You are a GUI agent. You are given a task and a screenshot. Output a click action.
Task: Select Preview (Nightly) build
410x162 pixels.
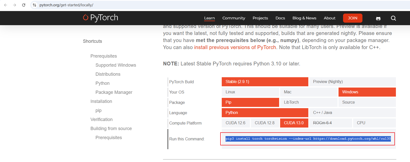coord(353,82)
